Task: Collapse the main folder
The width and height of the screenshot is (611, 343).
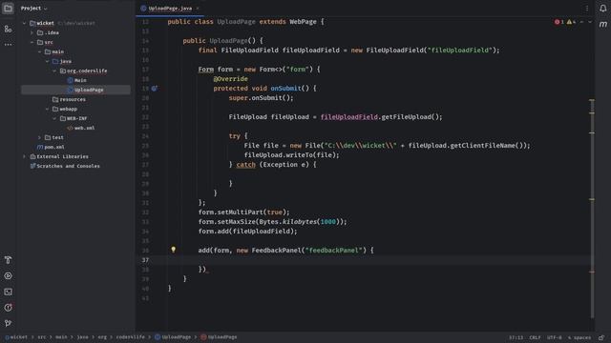Action: [x=40, y=51]
